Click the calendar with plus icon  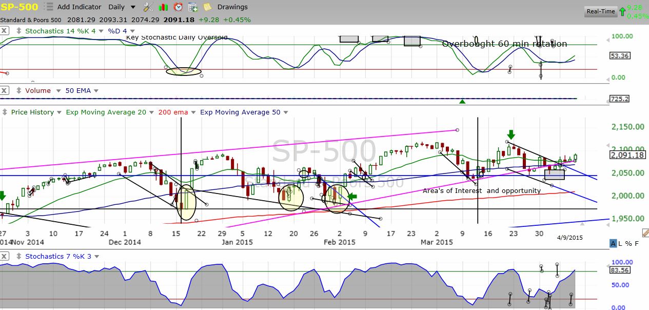[x=193, y=7]
